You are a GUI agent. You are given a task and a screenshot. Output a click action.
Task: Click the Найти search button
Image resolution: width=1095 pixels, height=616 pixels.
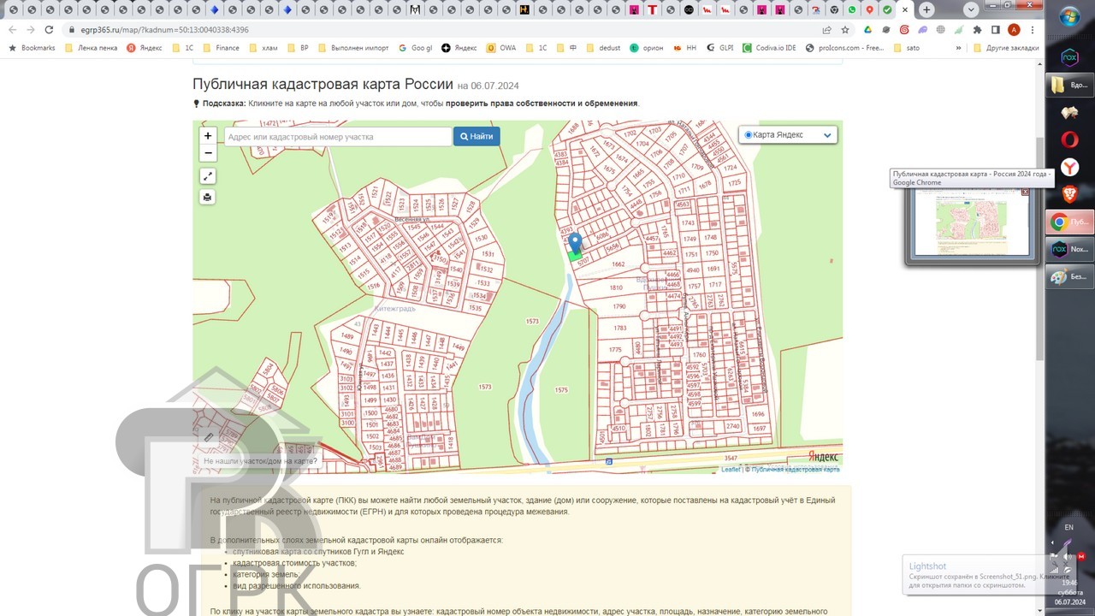476,136
